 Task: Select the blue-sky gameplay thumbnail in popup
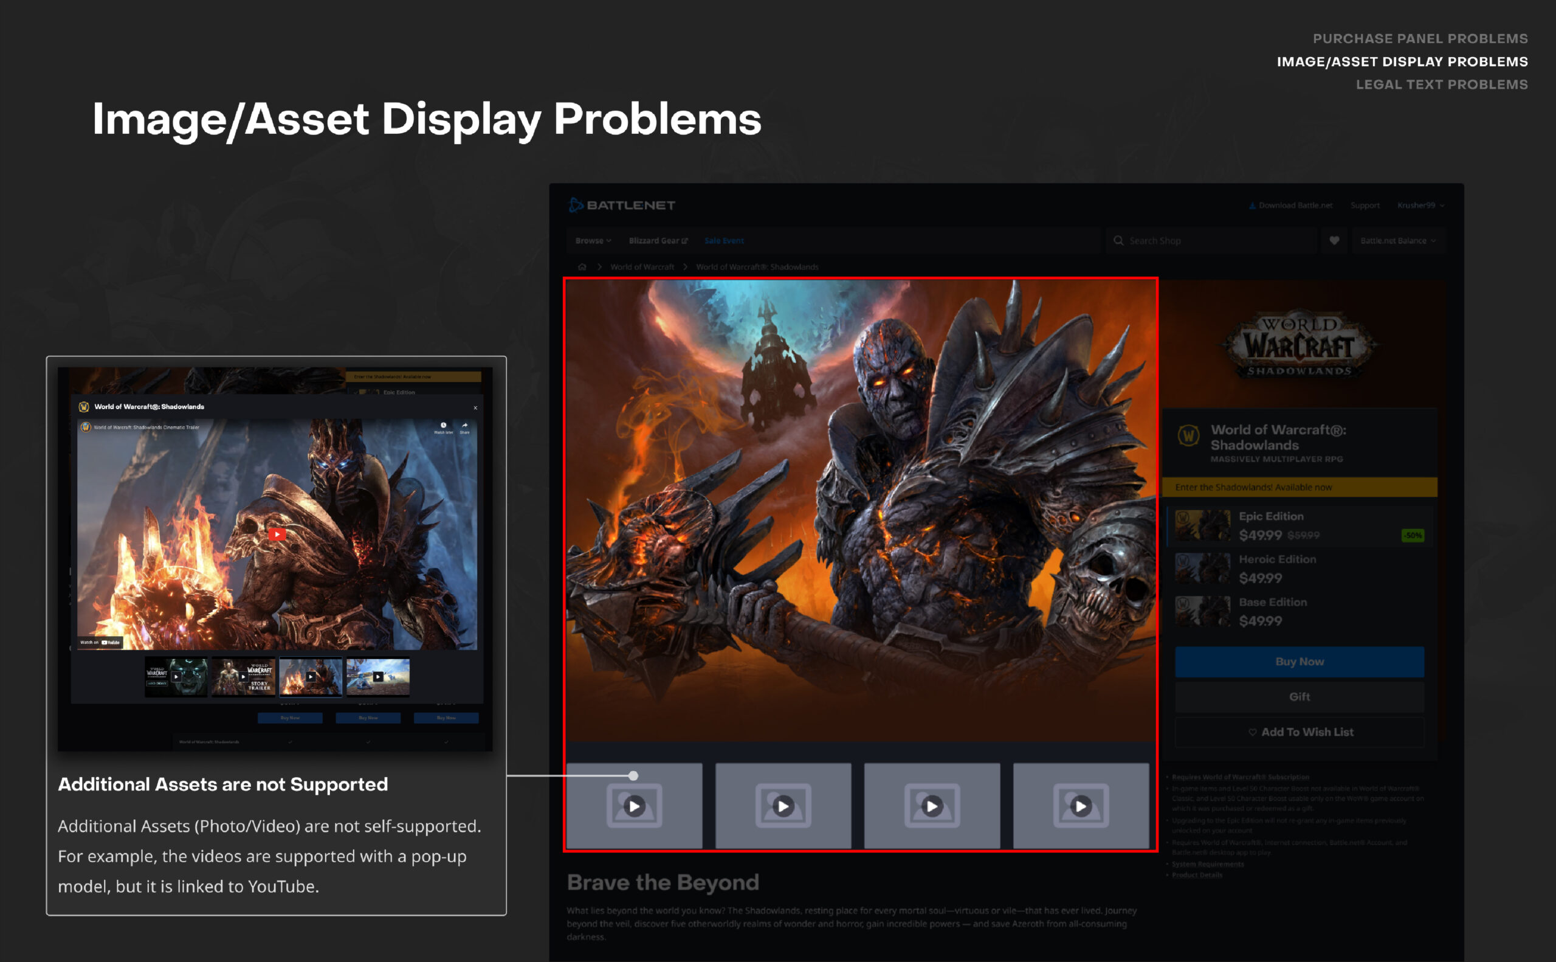pos(378,676)
